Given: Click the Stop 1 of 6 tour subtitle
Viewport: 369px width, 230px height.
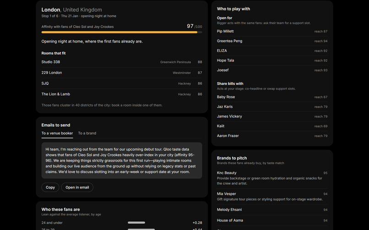Looking at the screenshot, I should click(79, 16).
